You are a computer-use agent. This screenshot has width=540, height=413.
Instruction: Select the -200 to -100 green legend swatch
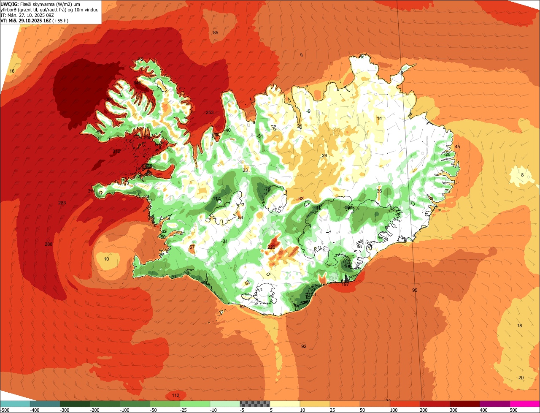pos(105,403)
